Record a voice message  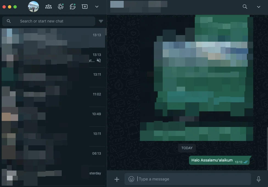(258, 179)
